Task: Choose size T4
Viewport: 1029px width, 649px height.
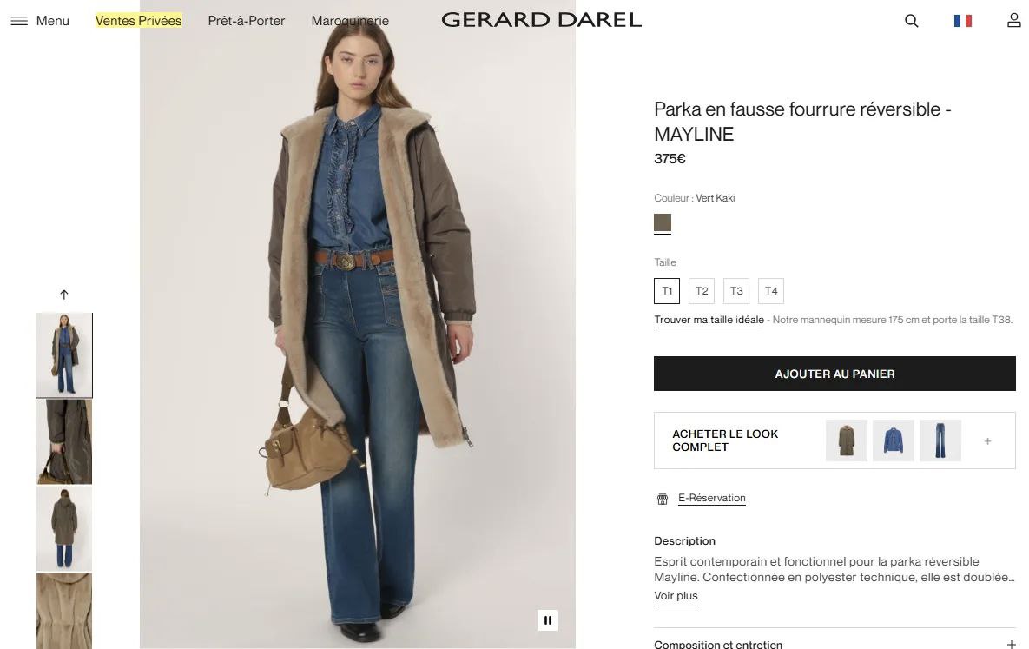Action: click(771, 291)
